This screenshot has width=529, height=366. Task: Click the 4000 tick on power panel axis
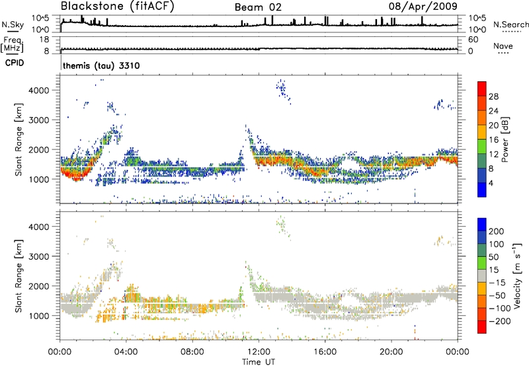38,91
